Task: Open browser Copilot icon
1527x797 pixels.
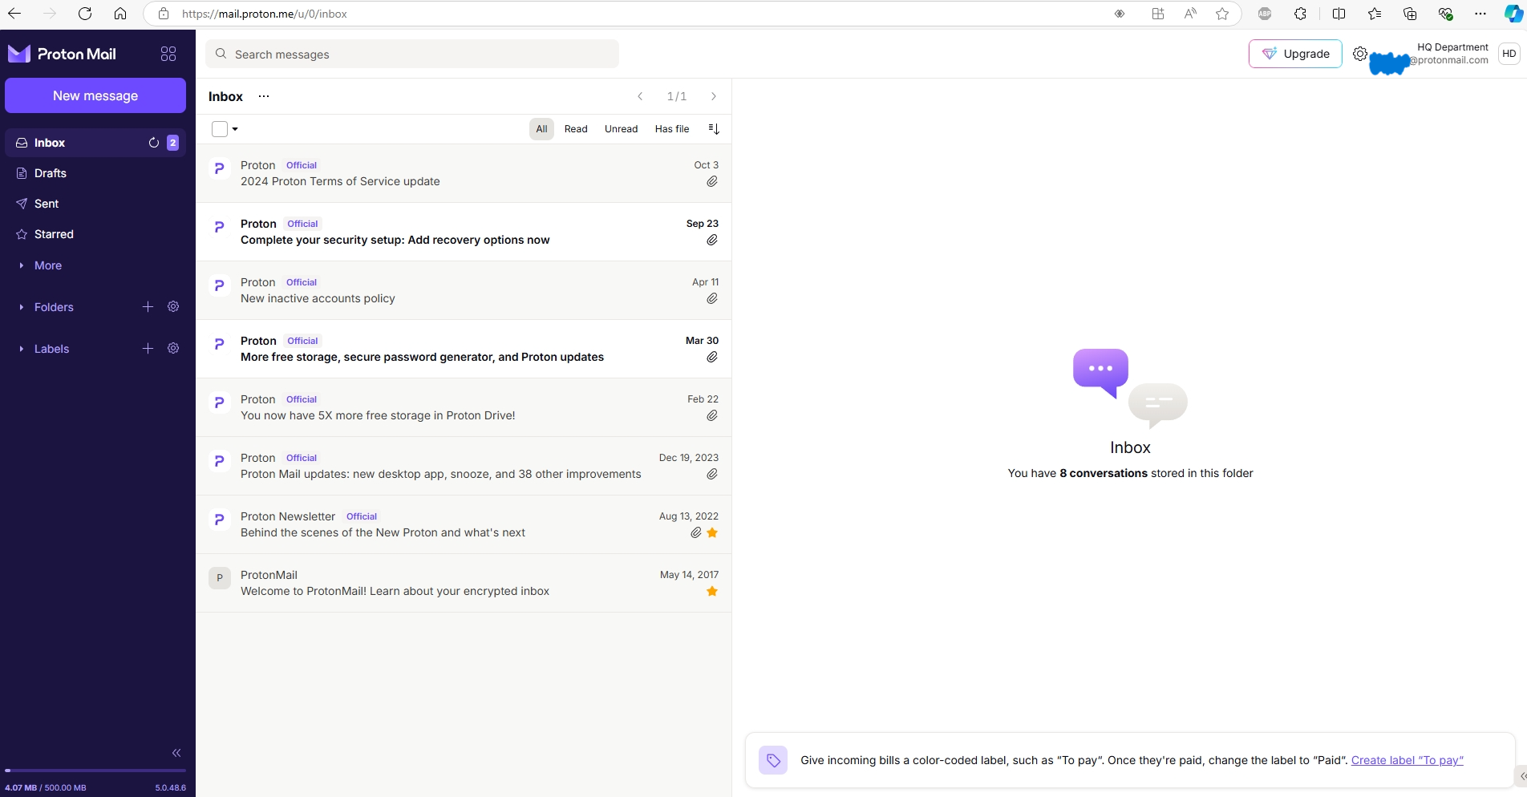Action: [x=1513, y=14]
